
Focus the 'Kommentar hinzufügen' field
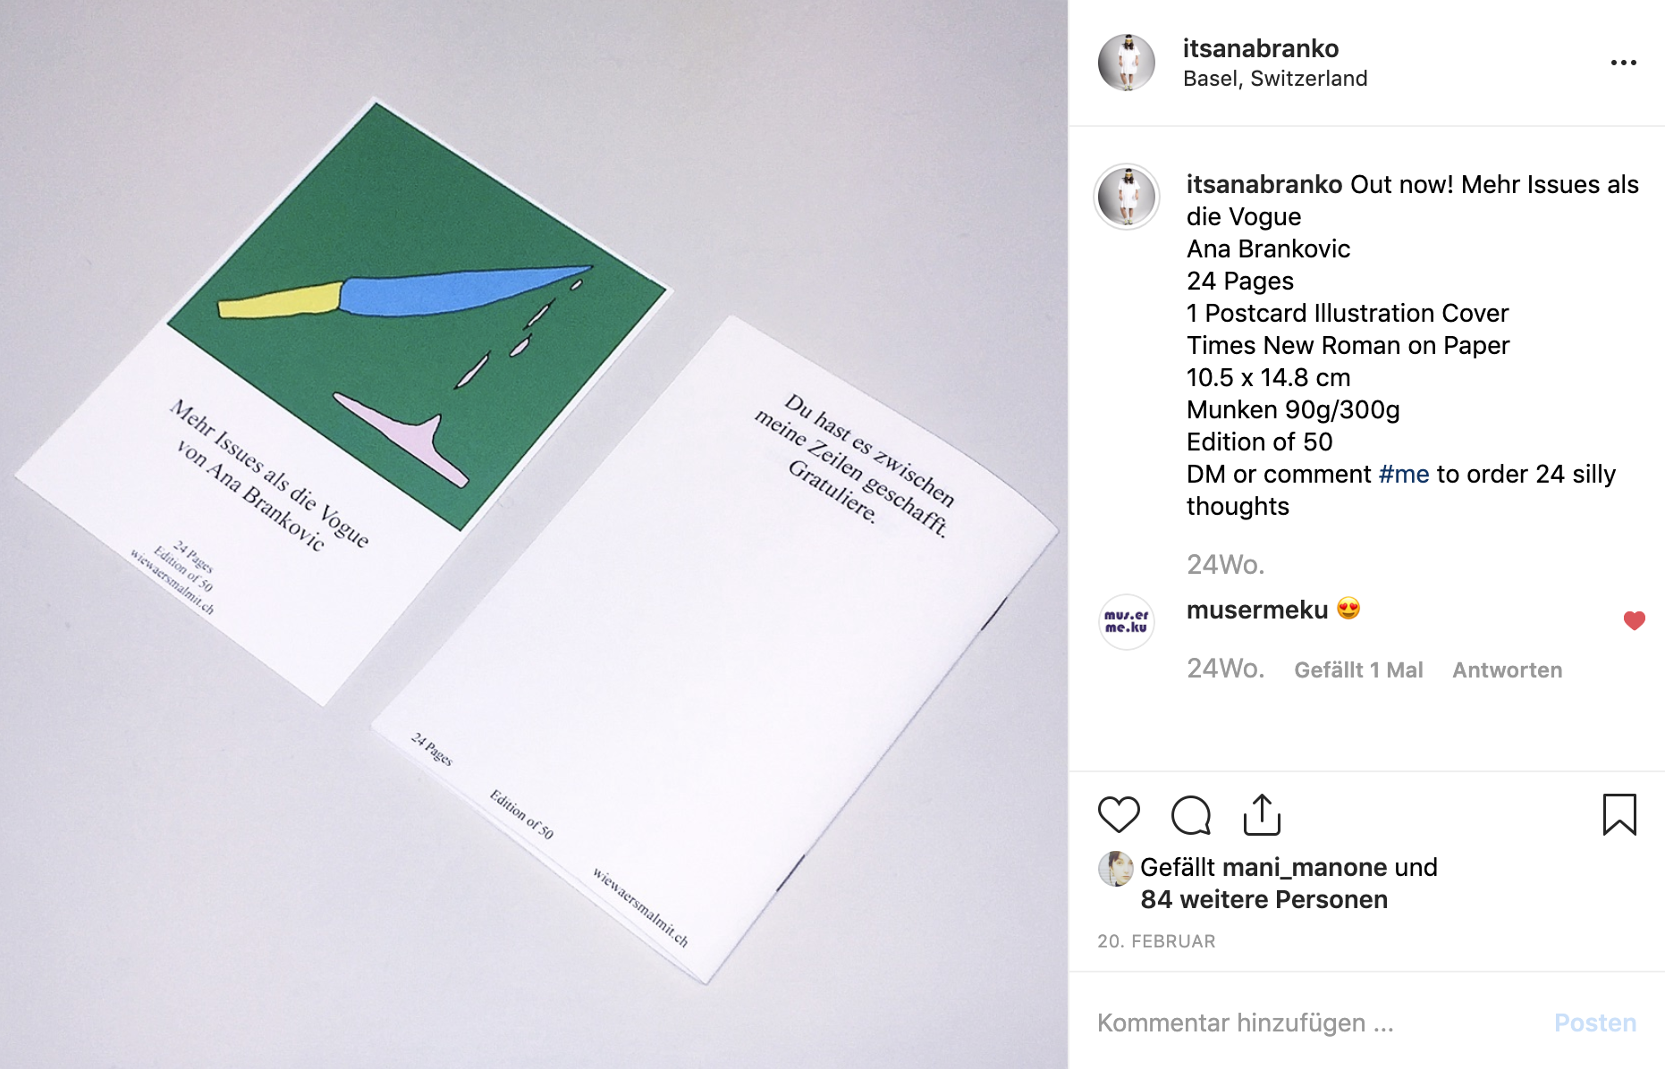[x=1314, y=1023]
